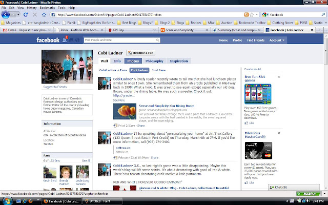Image resolution: width=328 pixels, height=205 pixels.
Task: Open the Firefox home page icon
Action: tap(44, 15)
